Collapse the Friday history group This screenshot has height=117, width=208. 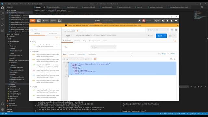pos(31,42)
